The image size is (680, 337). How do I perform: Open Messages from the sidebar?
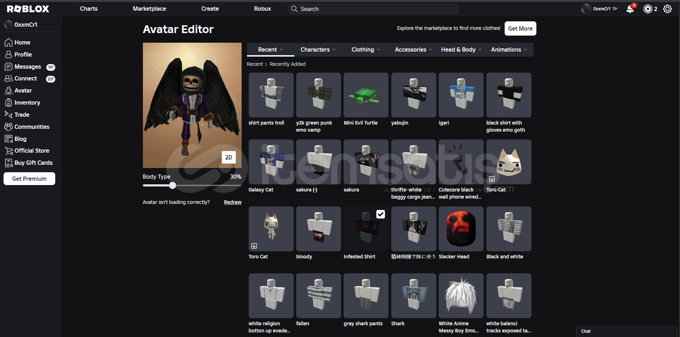(28, 67)
